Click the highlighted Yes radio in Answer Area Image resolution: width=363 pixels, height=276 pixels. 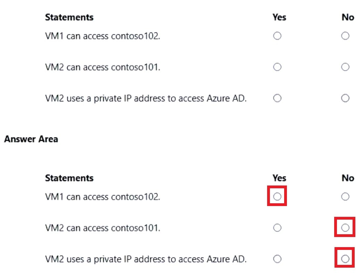[x=277, y=196]
